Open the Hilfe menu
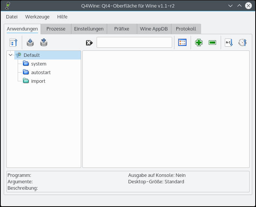 [62, 17]
